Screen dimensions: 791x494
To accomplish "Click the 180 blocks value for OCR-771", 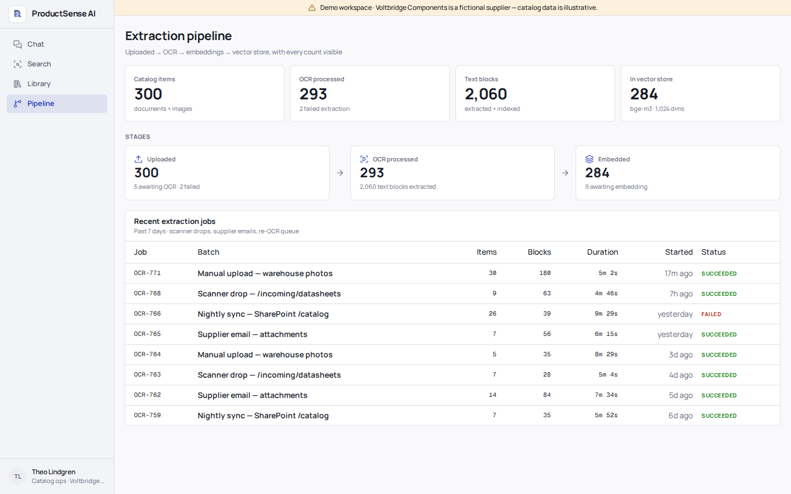I will pyautogui.click(x=545, y=273).
